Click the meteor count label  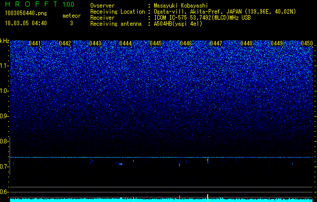[72, 16]
